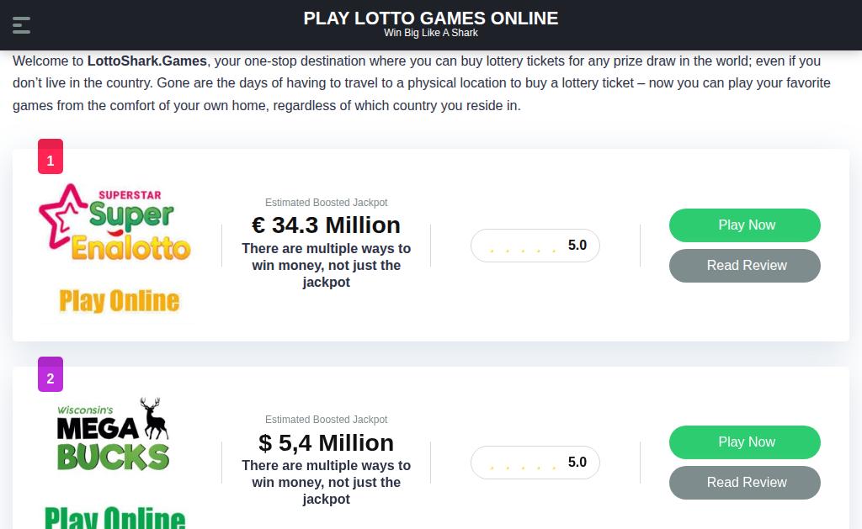Screen dimensions: 862x529
Task: Click the bold LottoShark.Games name in intro
Action: click(146, 61)
